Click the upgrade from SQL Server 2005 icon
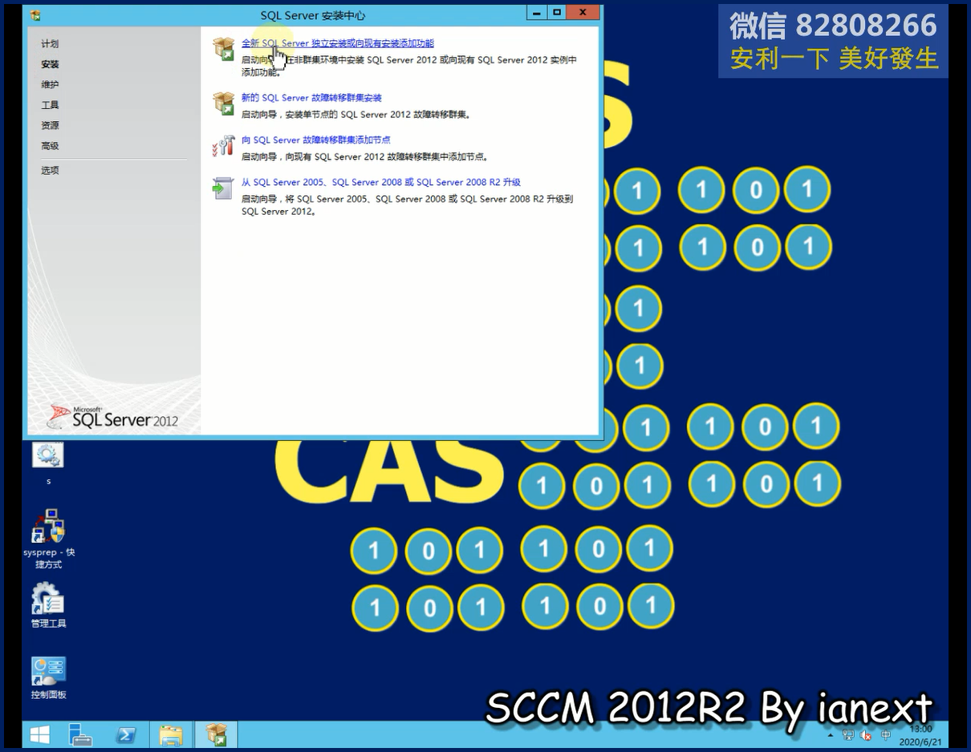This screenshot has height=752, width=971. pos(223,188)
